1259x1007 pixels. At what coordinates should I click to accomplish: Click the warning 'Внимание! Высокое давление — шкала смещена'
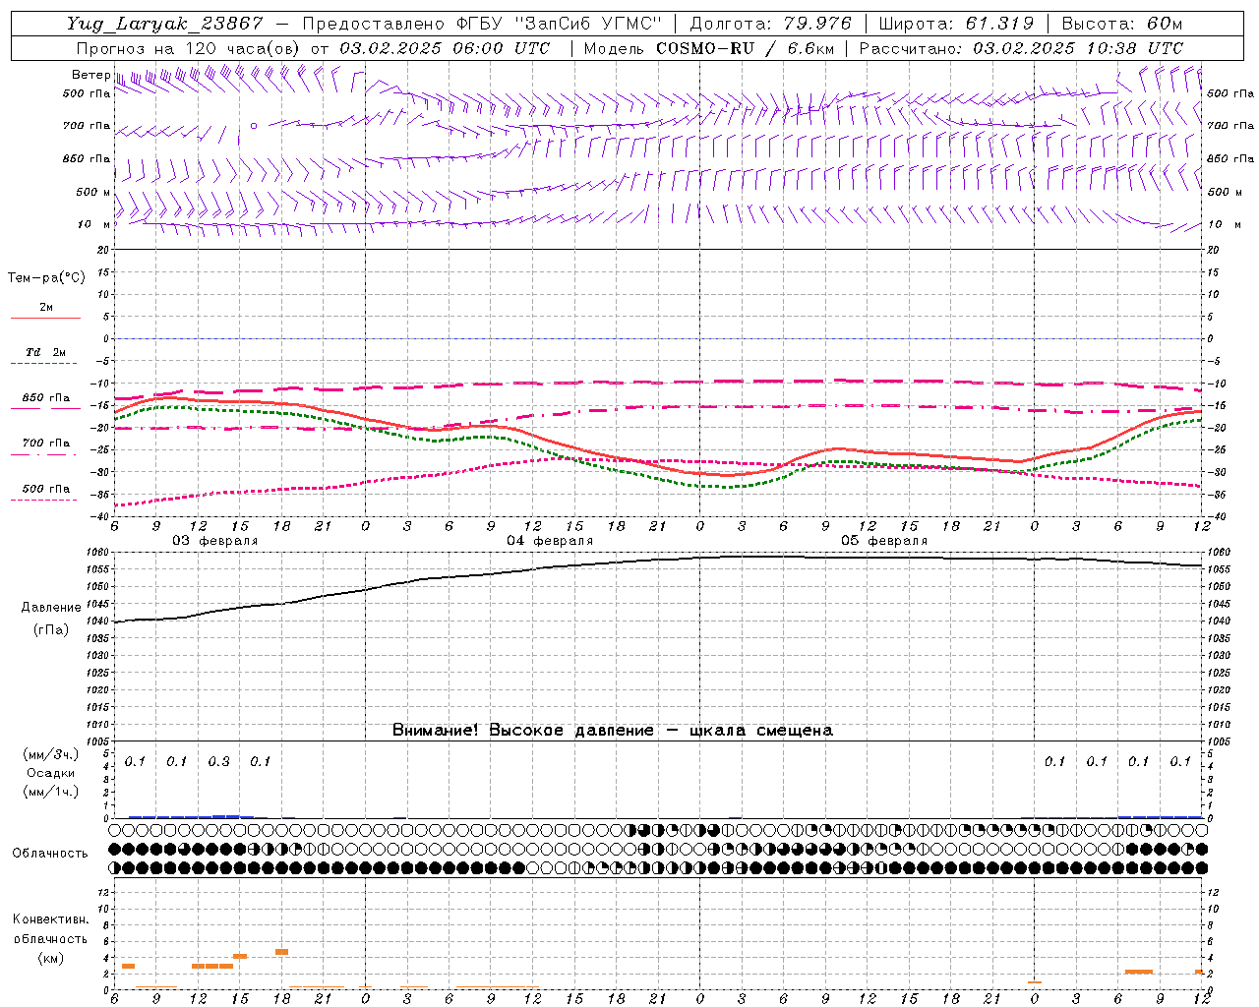pos(613,731)
